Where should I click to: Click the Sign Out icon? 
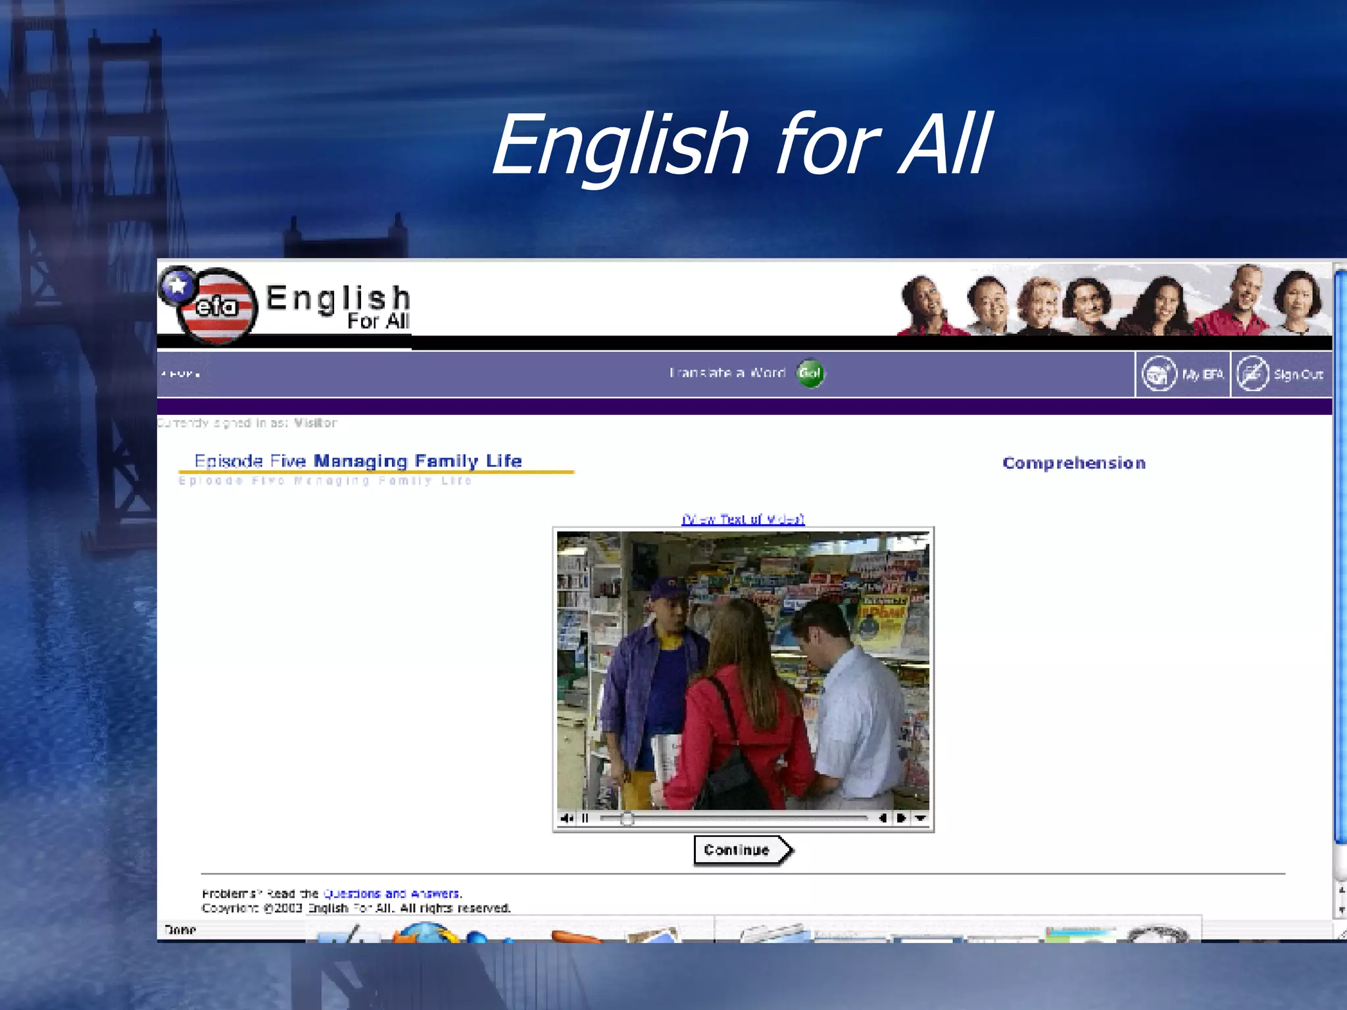(x=1252, y=373)
